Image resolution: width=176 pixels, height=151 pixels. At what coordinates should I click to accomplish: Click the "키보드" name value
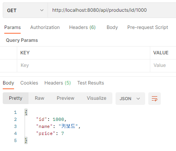68,126
